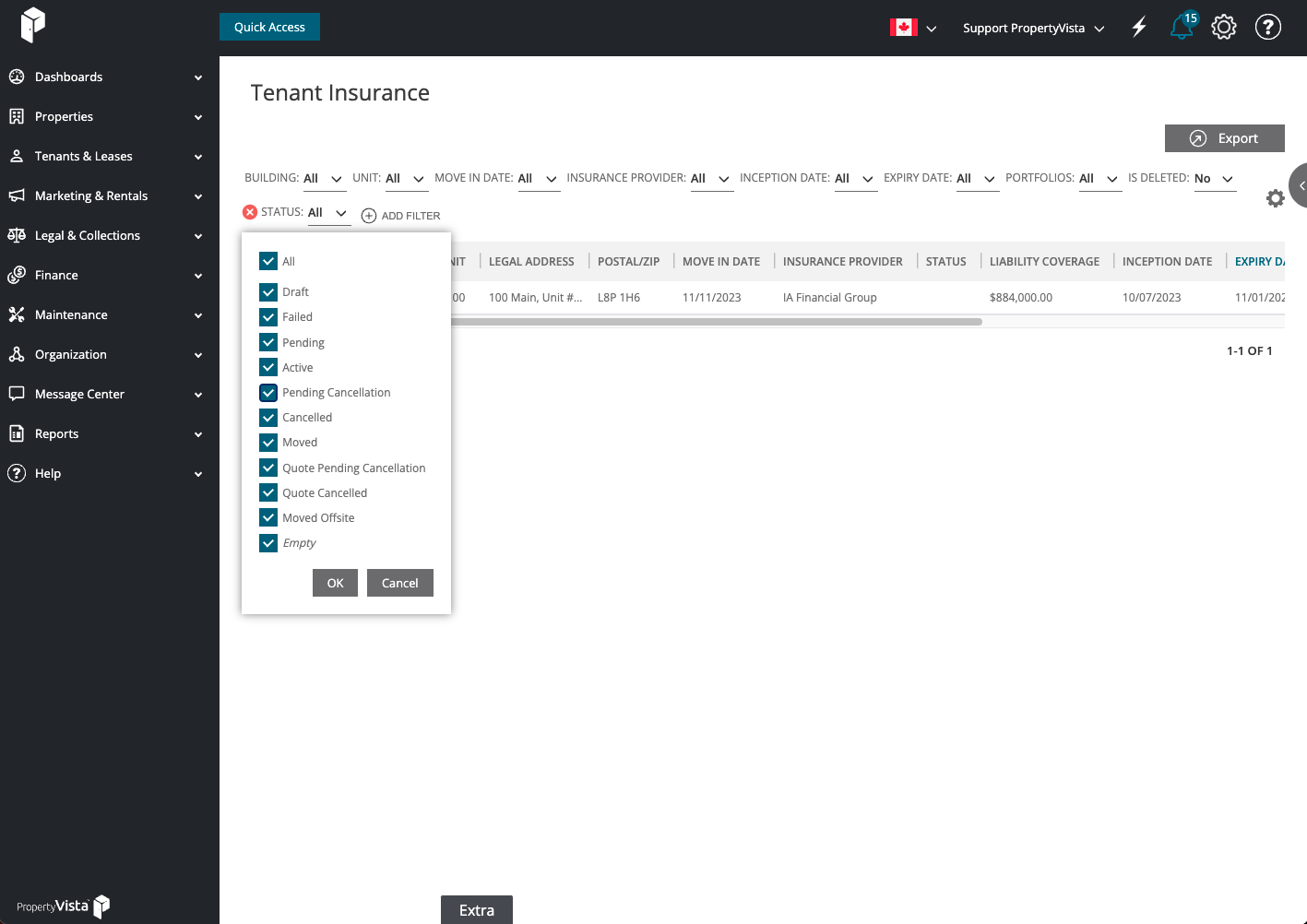
Task: Remove the Status filter with red X
Action: pos(250,212)
